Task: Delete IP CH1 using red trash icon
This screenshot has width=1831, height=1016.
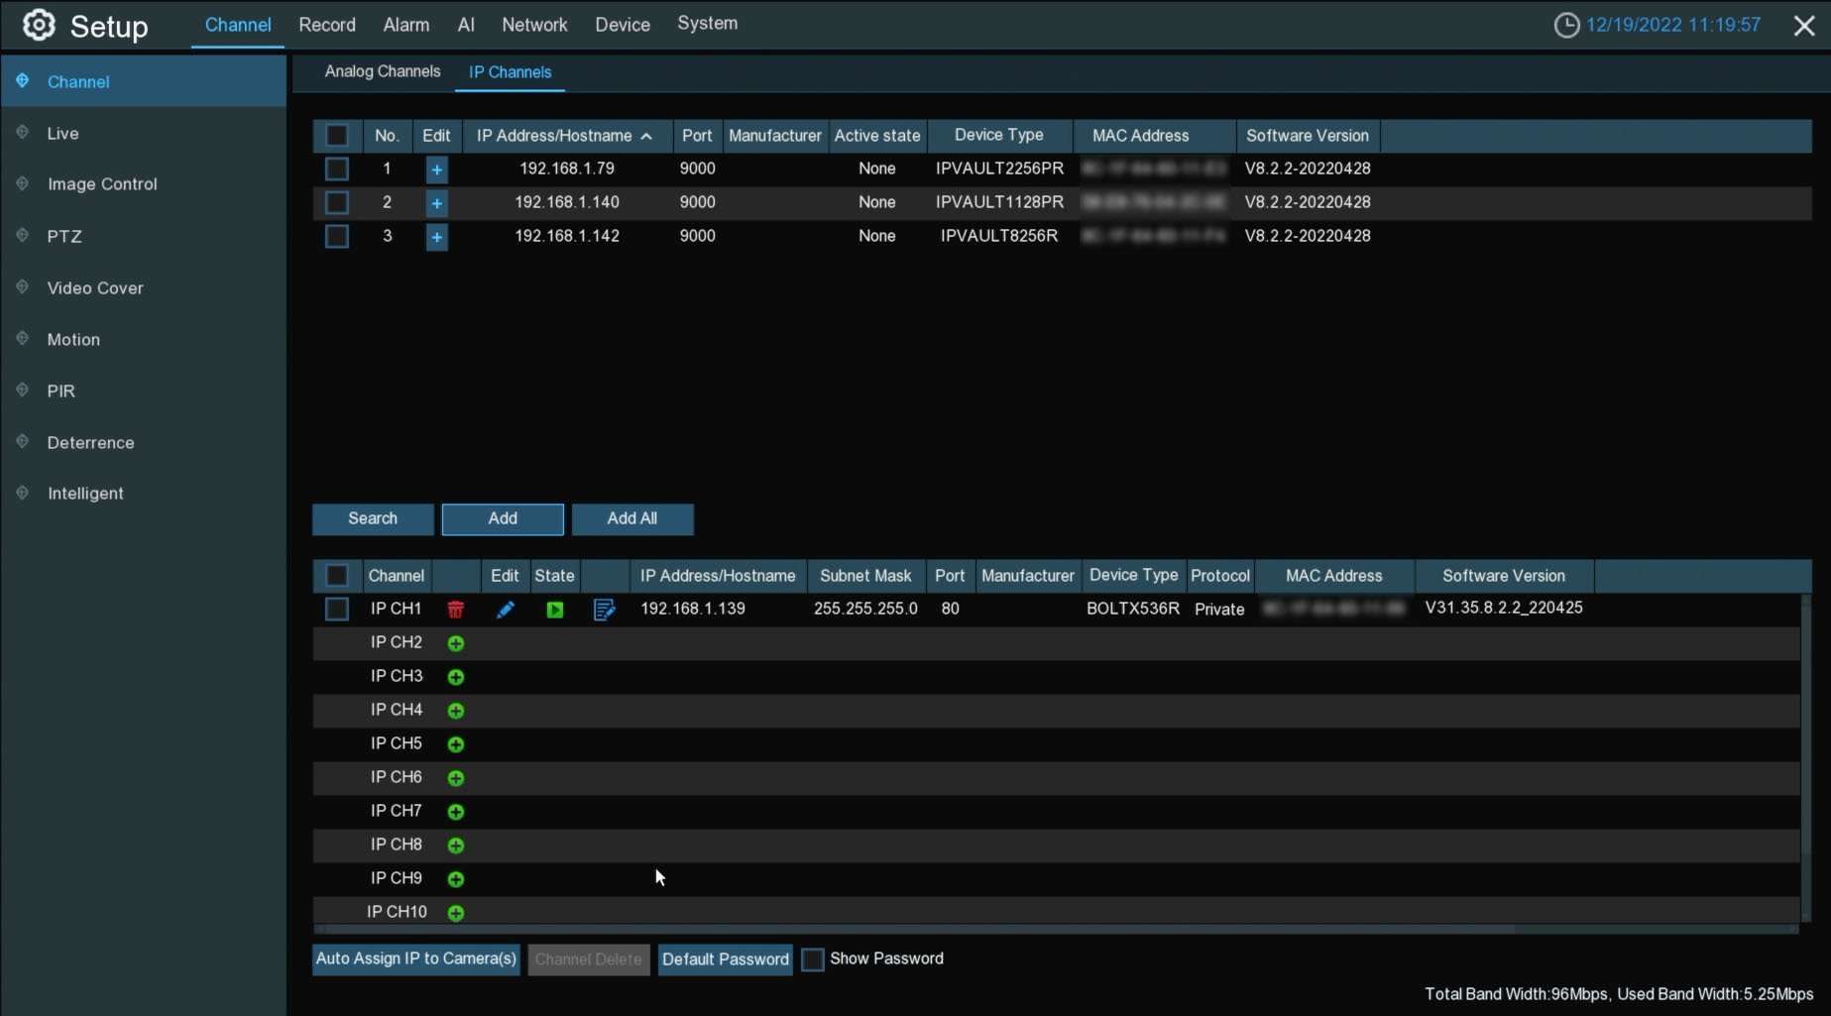Action: point(455,610)
